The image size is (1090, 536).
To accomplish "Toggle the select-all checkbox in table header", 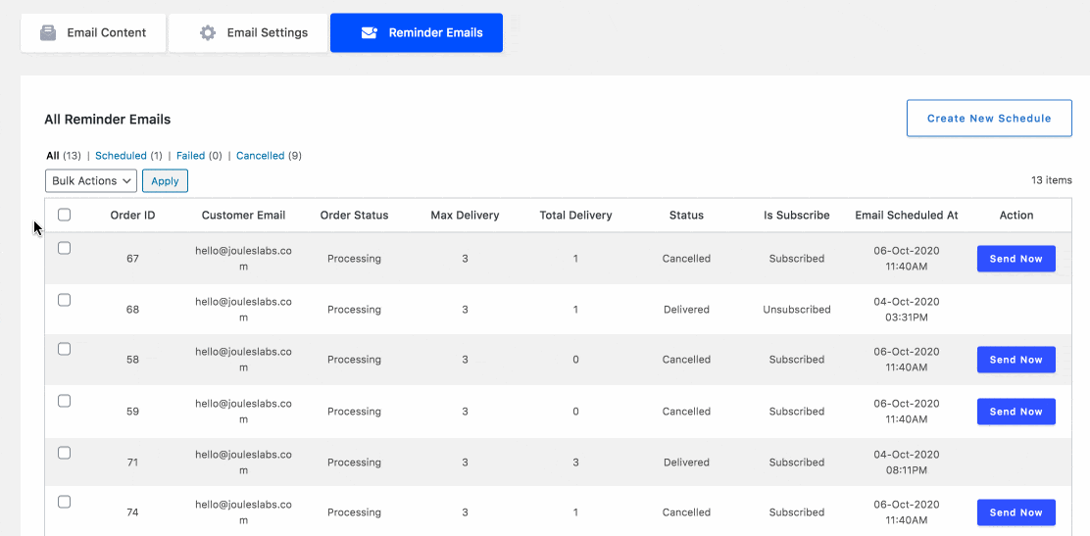I will click(x=65, y=215).
